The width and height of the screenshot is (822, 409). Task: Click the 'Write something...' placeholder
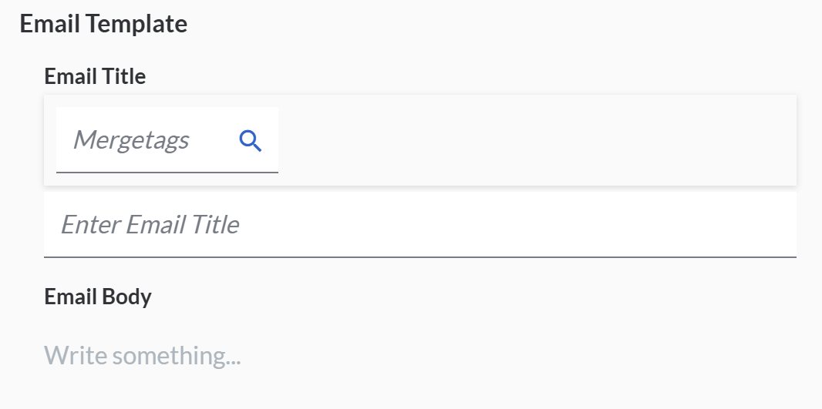tap(142, 356)
